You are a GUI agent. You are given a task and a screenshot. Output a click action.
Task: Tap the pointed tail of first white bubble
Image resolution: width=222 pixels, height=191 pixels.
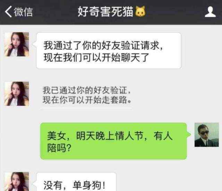click(x=34, y=44)
